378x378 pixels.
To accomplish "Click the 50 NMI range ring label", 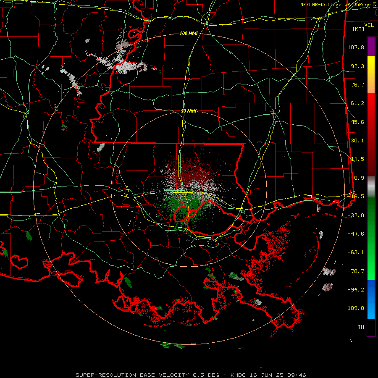I will pyautogui.click(x=189, y=111).
